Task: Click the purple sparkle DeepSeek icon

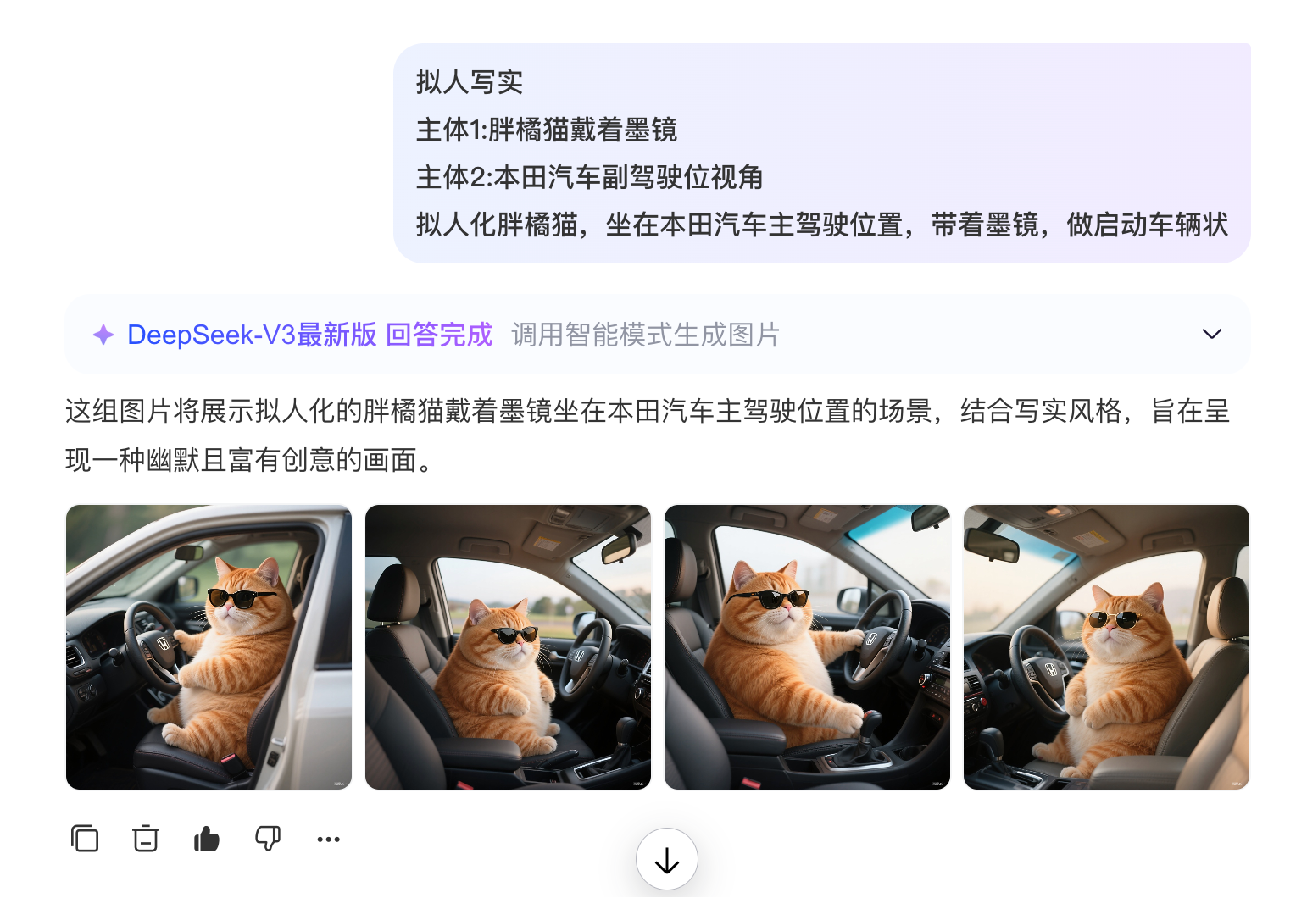Action: (x=103, y=335)
